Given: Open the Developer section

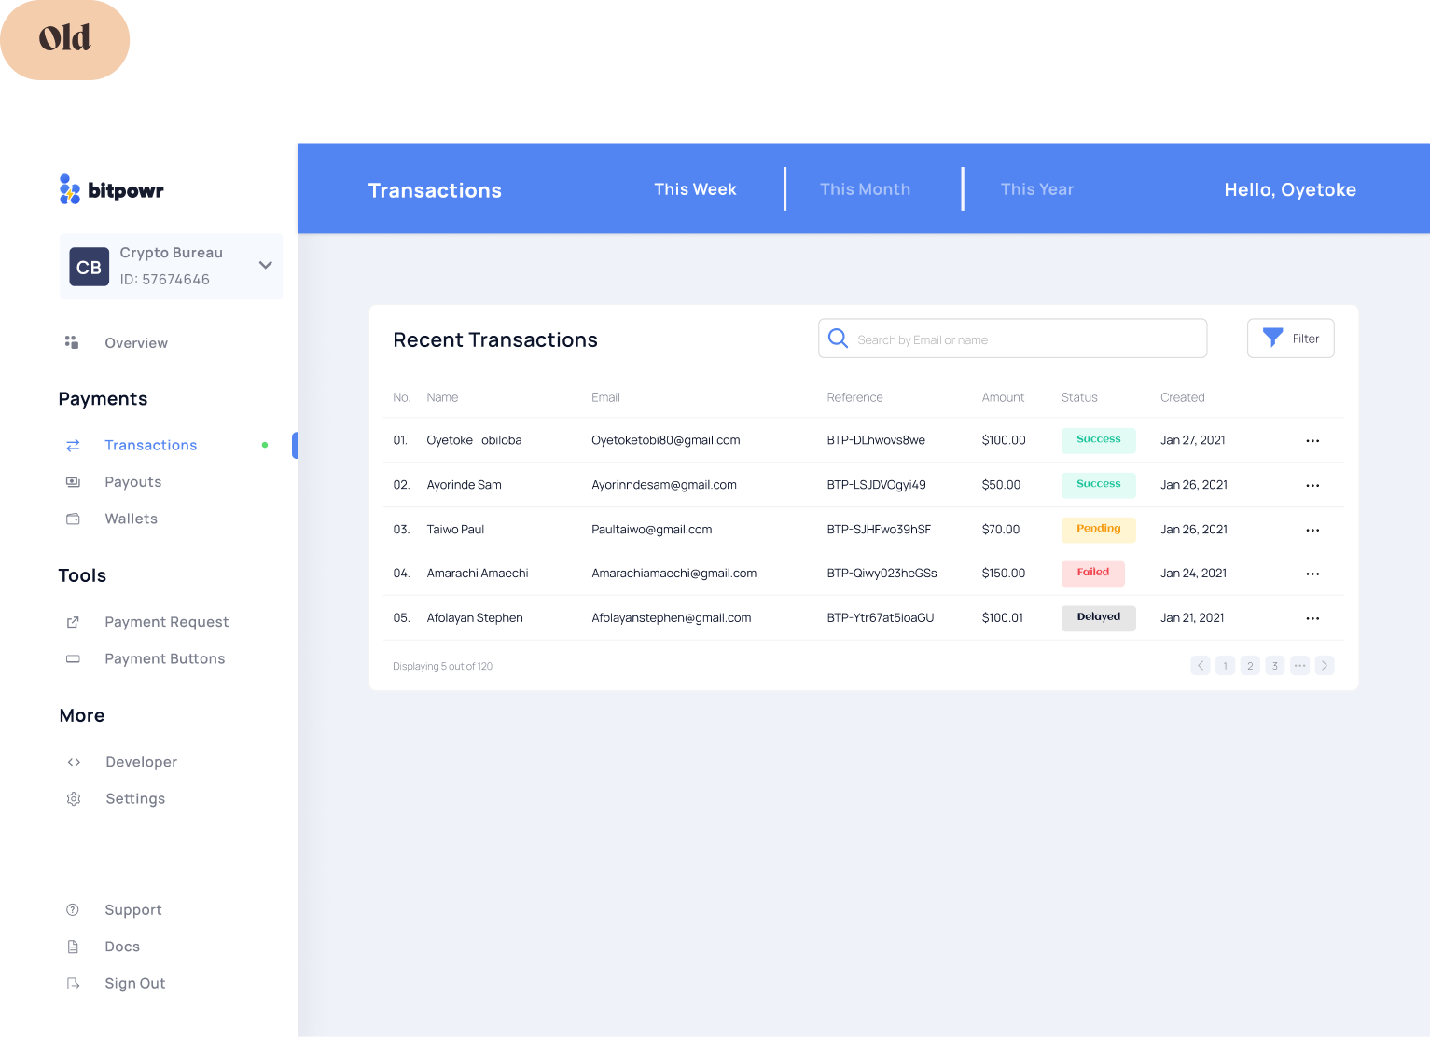Looking at the screenshot, I should click(x=142, y=762).
